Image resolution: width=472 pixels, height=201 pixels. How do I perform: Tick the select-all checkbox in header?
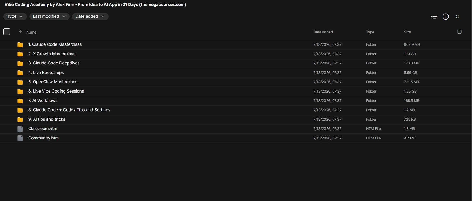tap(7, 32)
